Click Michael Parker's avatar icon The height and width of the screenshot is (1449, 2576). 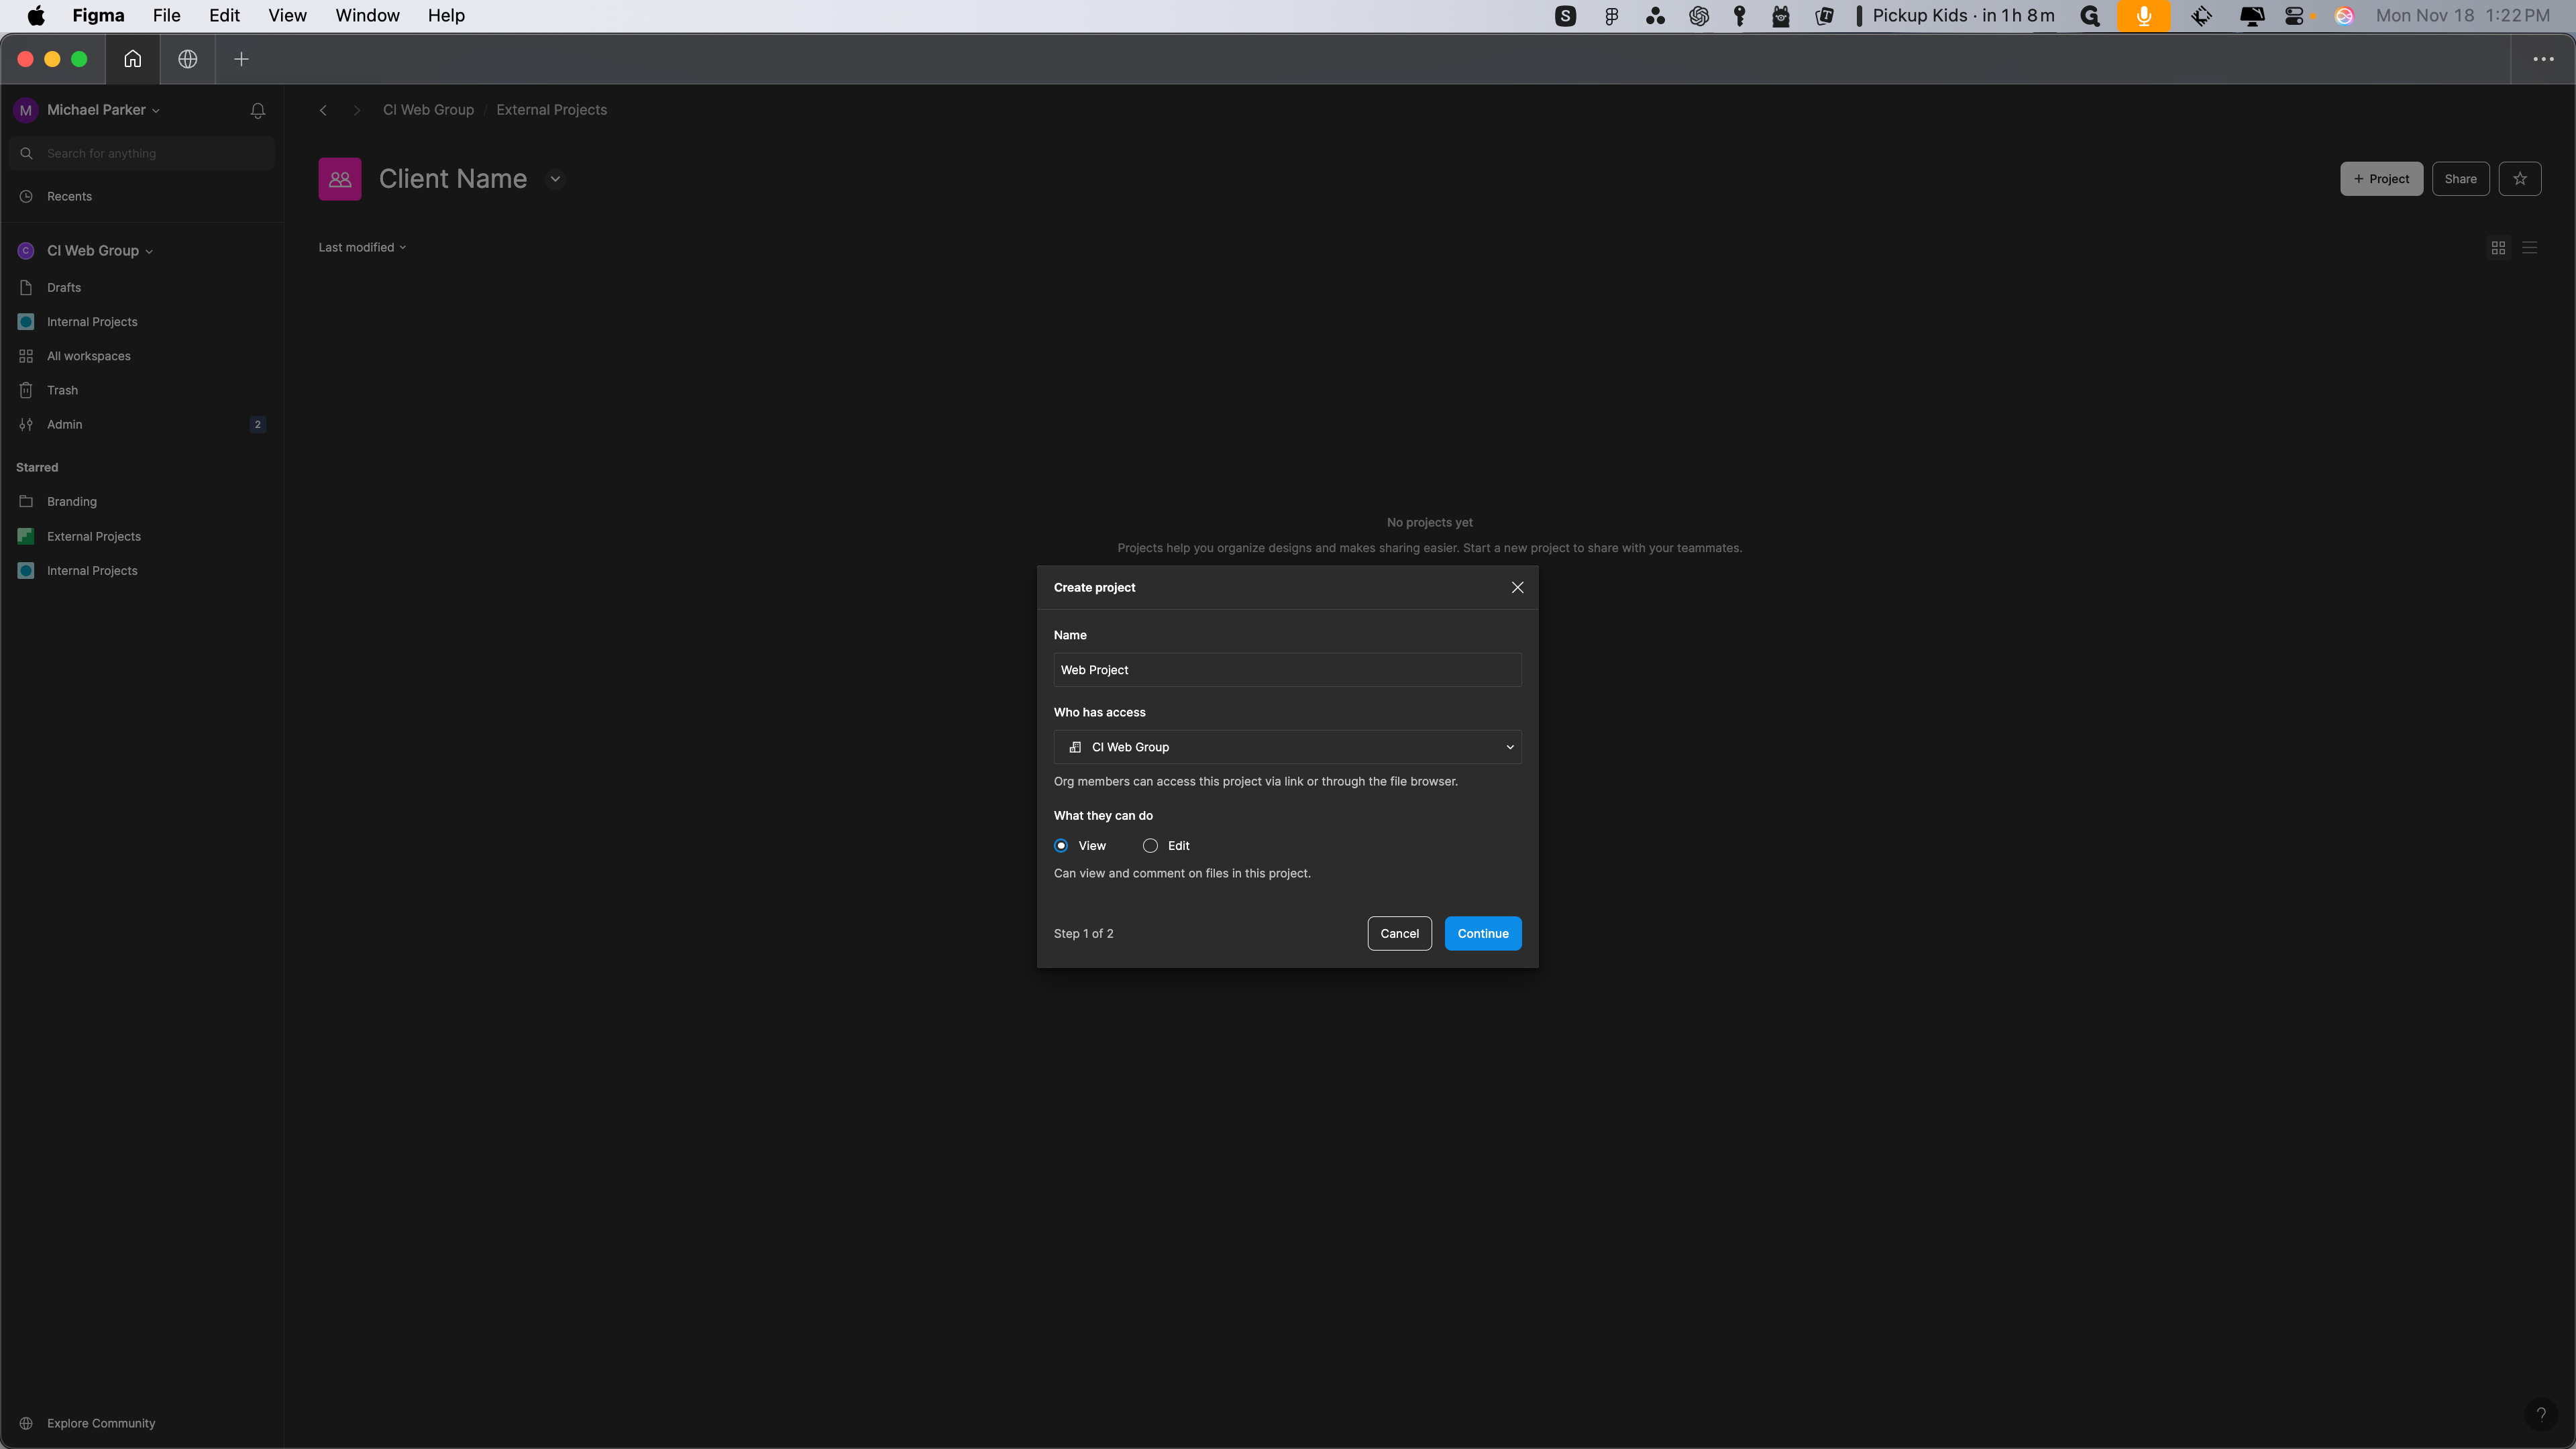point(26,110)
